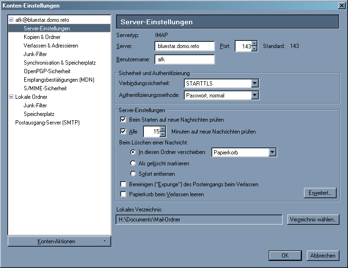Viewport: 348px width, 268px height.
Task: Open the Authentifizierungsmethode dropdown
Action: coord(255,96)
